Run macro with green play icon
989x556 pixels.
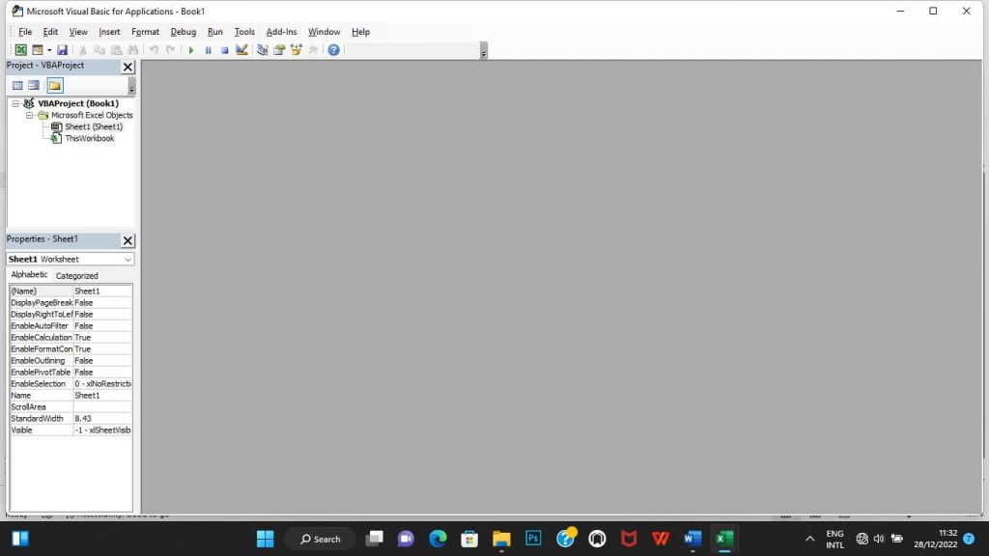click(191, 50)
